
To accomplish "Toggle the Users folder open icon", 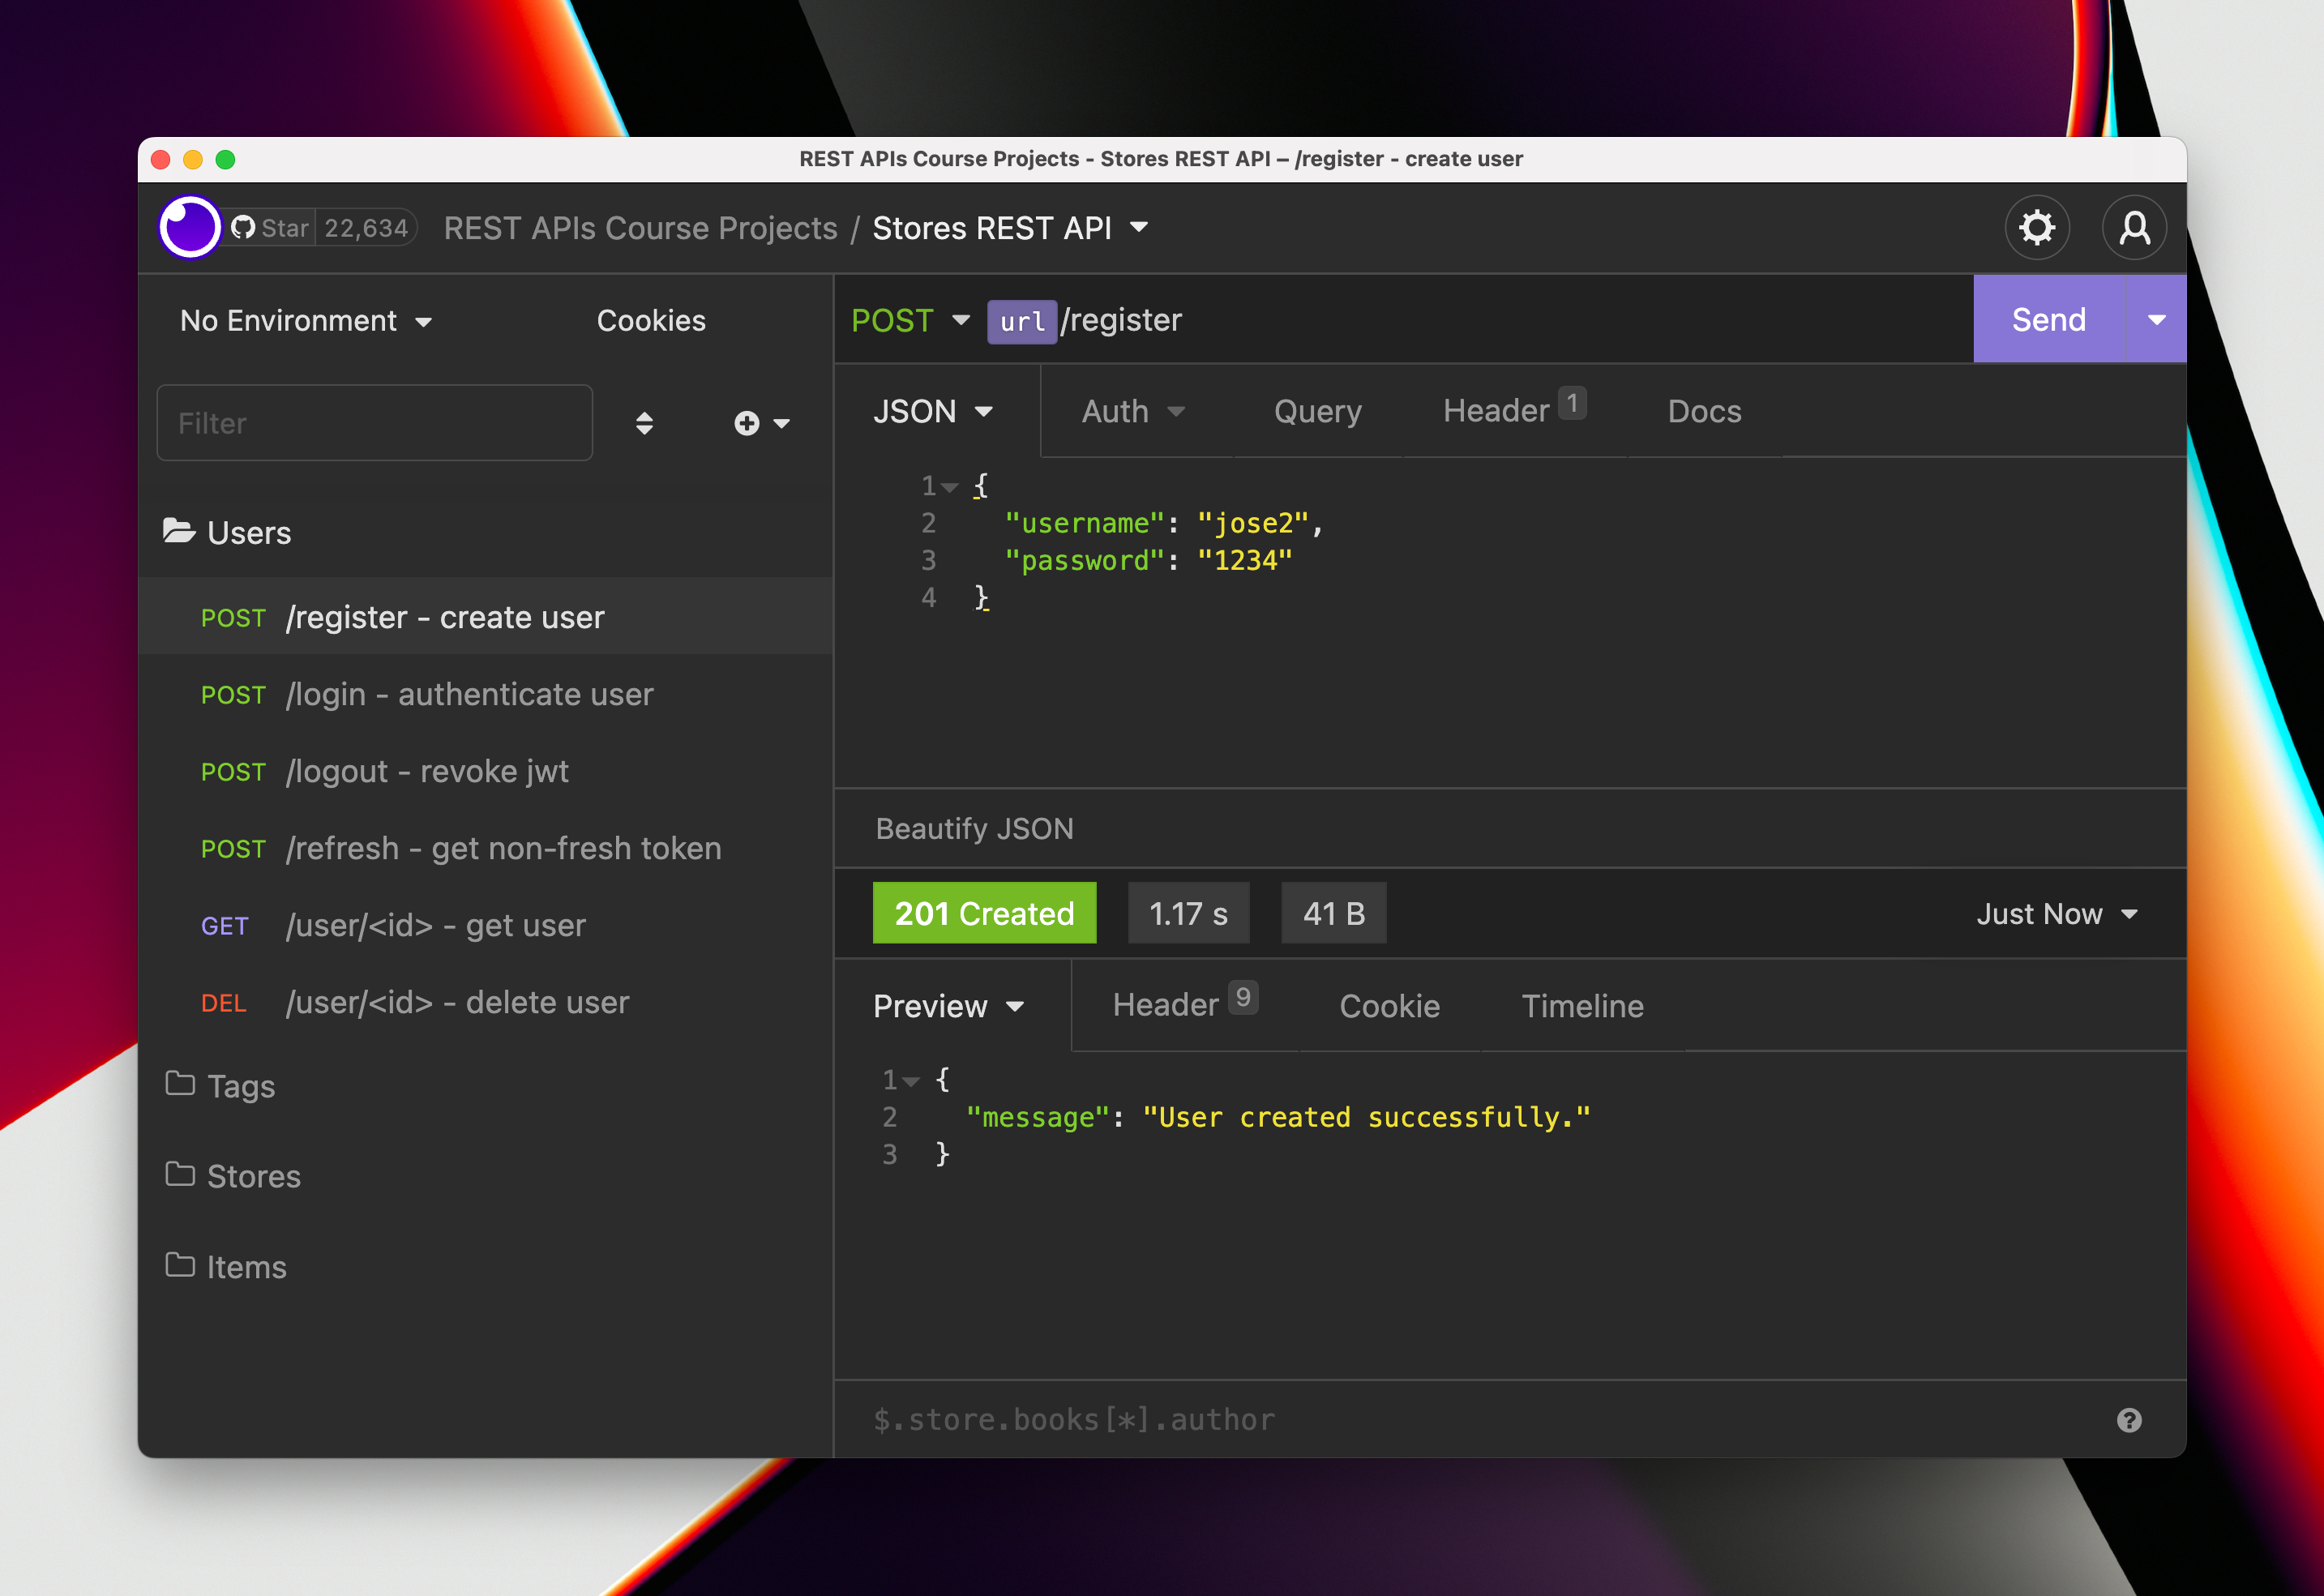I will 179,531.
